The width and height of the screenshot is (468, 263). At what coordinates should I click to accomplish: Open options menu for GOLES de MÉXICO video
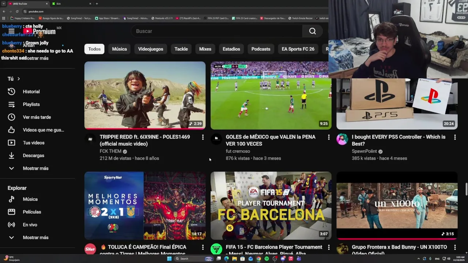click(329, 137)
